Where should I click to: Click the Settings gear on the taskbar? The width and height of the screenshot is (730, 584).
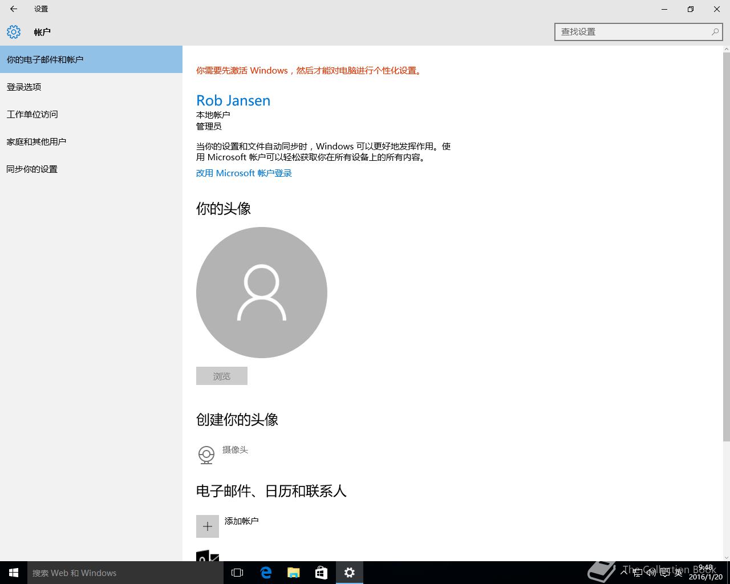point(350,573)
